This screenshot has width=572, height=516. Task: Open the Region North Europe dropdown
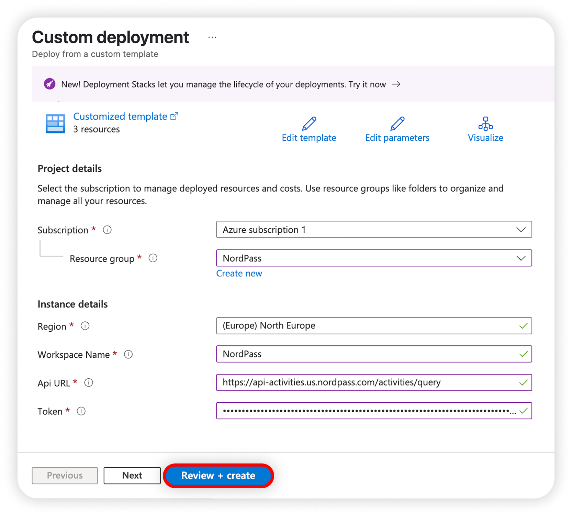pyautogui.click(x=374, y=325)
